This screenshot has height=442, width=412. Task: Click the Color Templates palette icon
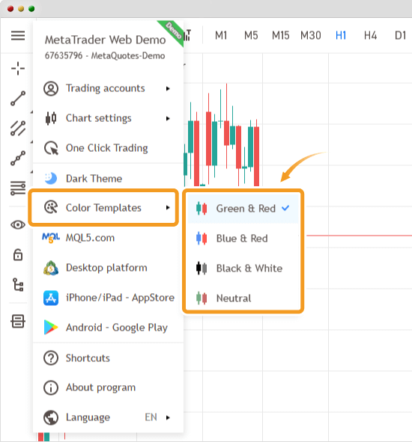coord(51,207)
